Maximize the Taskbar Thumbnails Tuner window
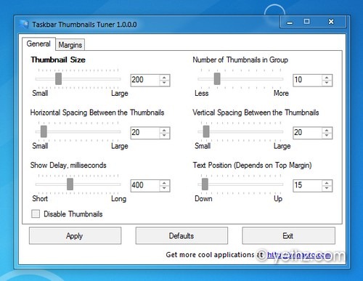 [307, 22]
